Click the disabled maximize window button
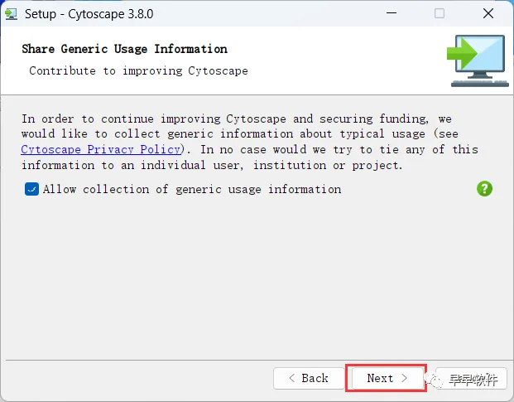This screenshot has height=402, width=514. click(440, 13)
